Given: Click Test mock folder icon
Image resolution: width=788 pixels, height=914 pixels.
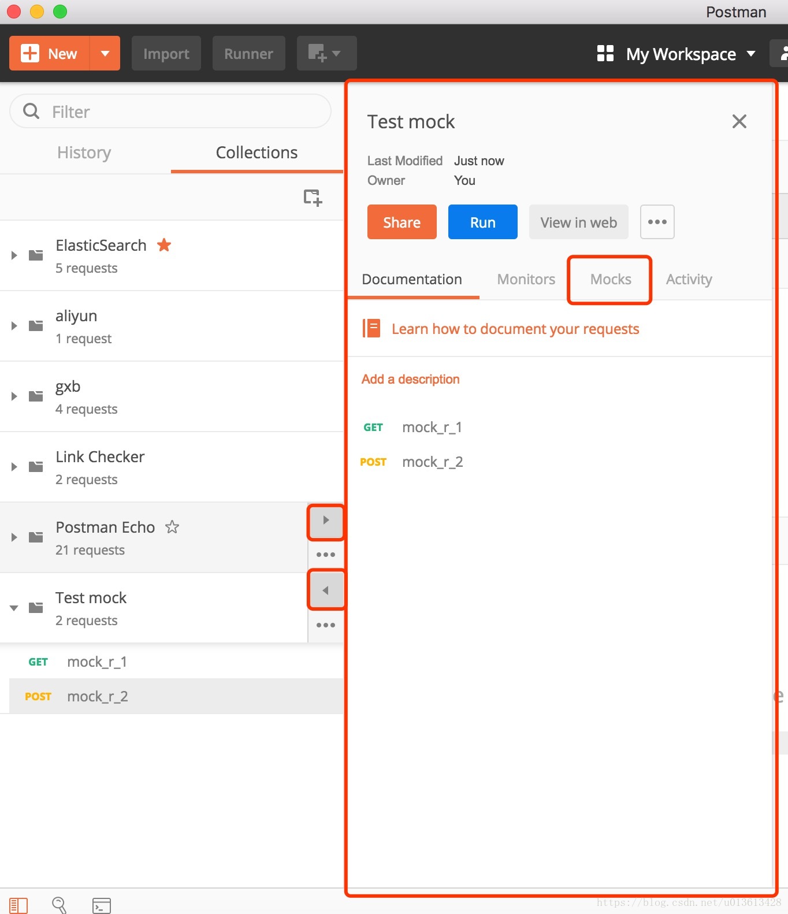Looking at the screenshot, I should [36, 607].
